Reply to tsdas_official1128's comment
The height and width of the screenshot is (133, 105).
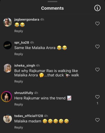(19, 127)
